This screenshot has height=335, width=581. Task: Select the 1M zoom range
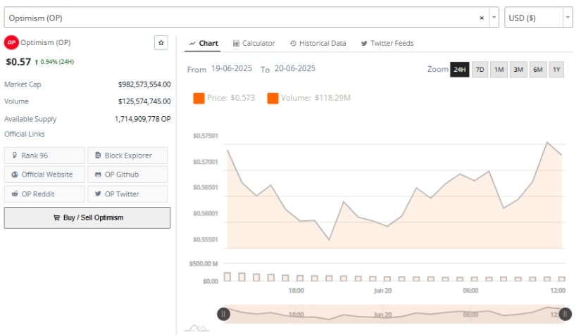coord(499,70)
